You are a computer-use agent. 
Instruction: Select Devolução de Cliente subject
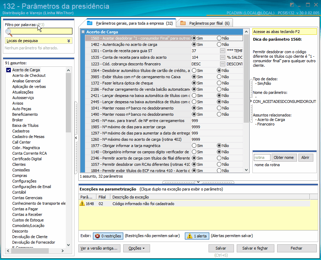point(30,237)
